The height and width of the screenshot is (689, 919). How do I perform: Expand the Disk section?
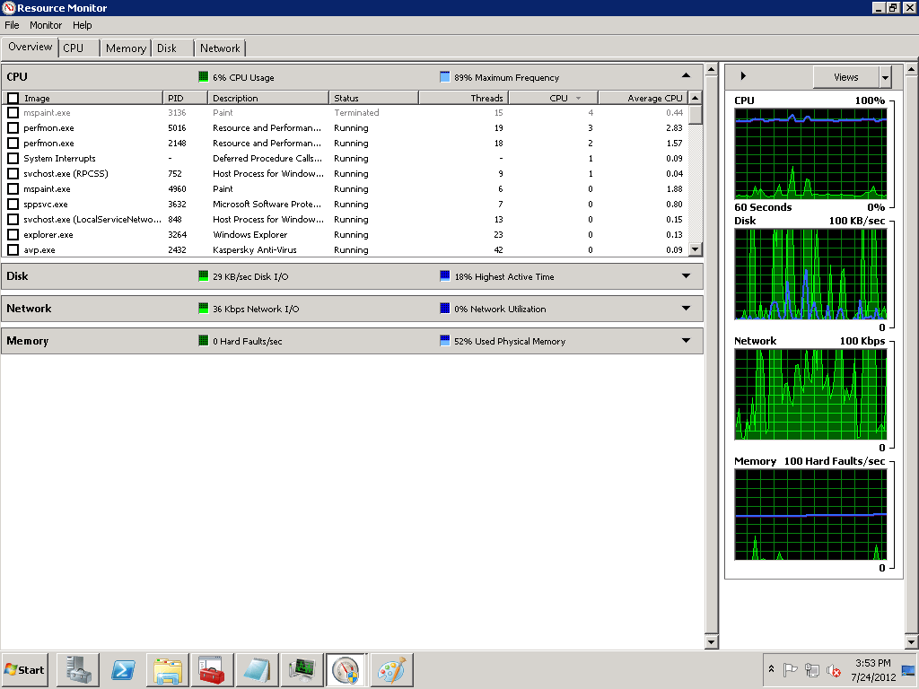click(x=686, y=276)
